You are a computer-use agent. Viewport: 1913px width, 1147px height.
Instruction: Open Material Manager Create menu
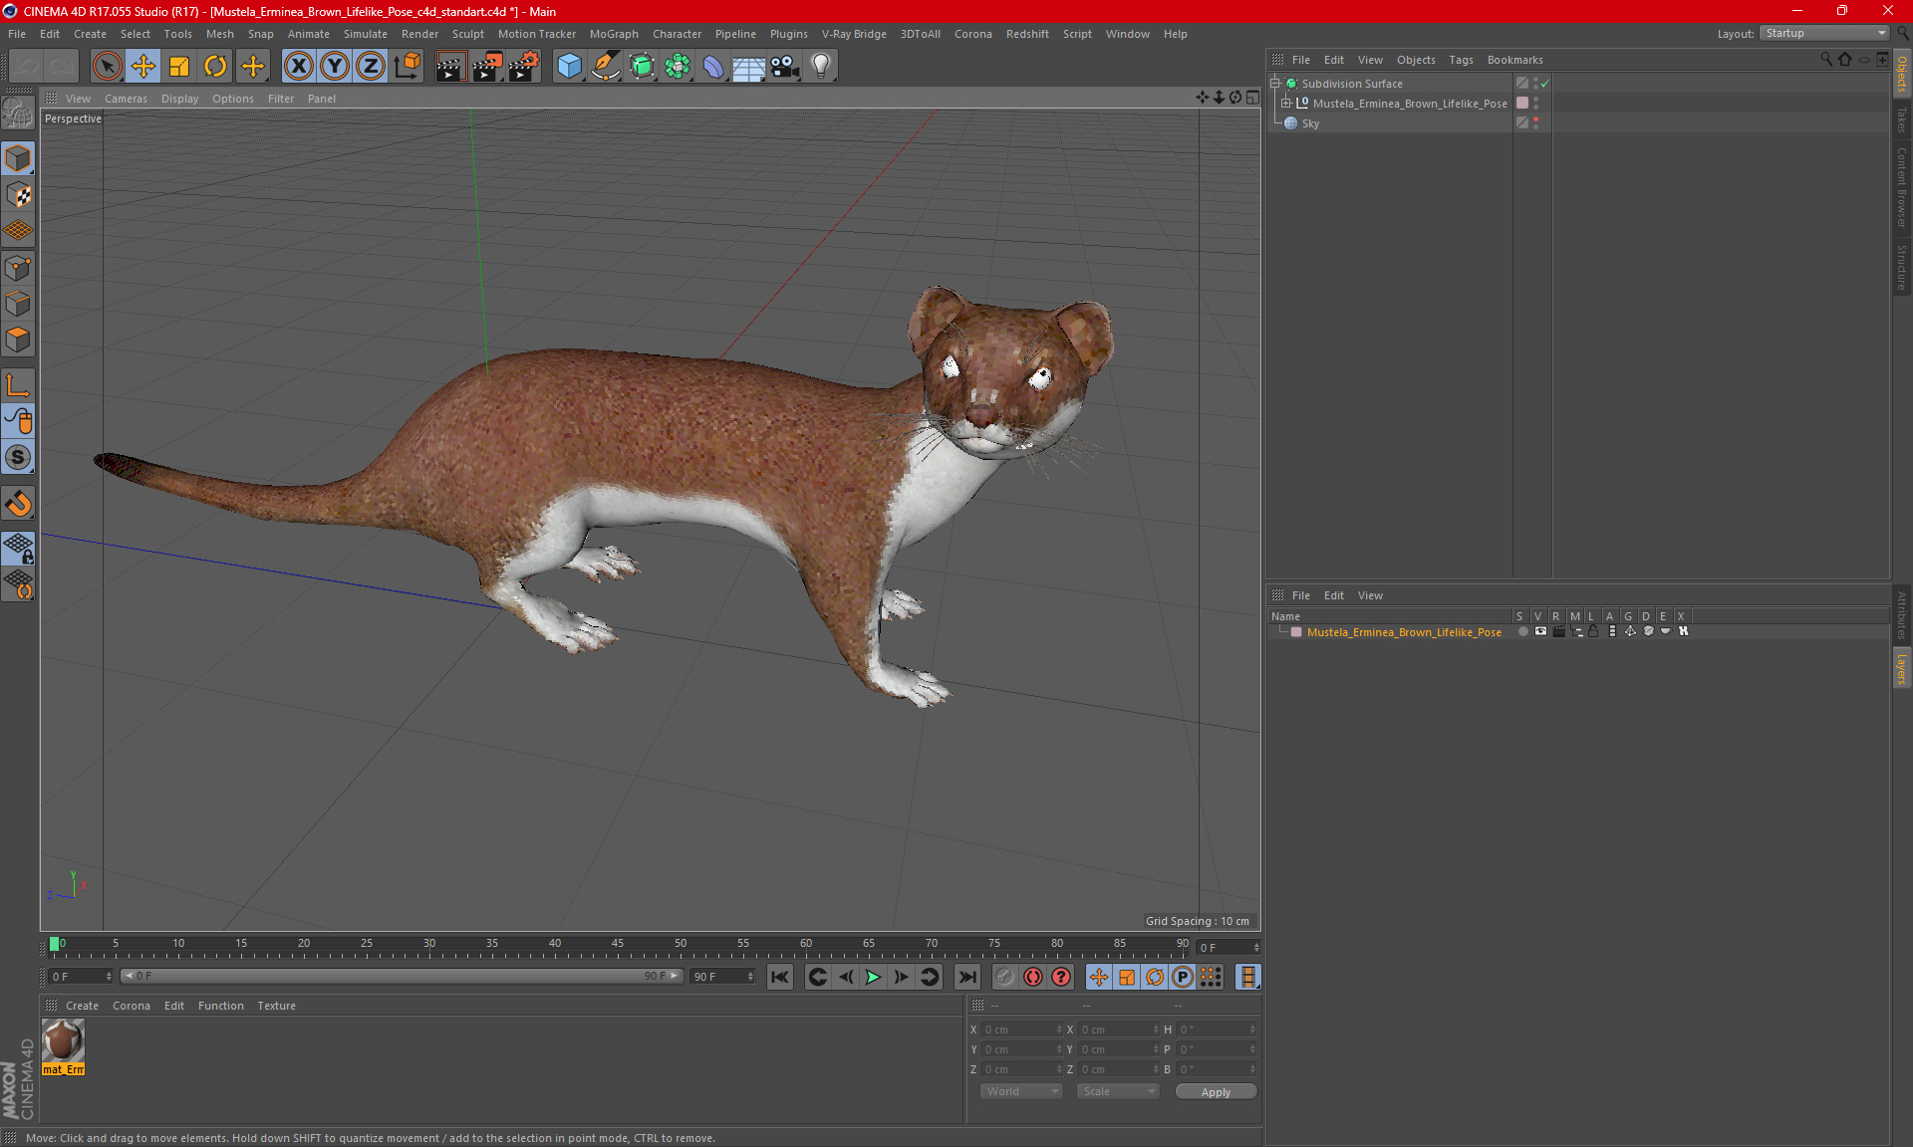(82, 1006)
